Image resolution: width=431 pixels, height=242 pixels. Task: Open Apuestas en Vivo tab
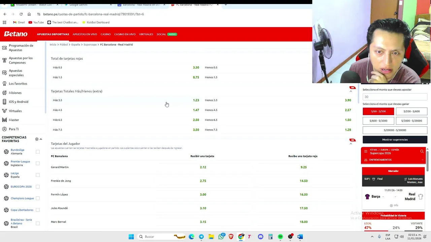coord(85,34)
